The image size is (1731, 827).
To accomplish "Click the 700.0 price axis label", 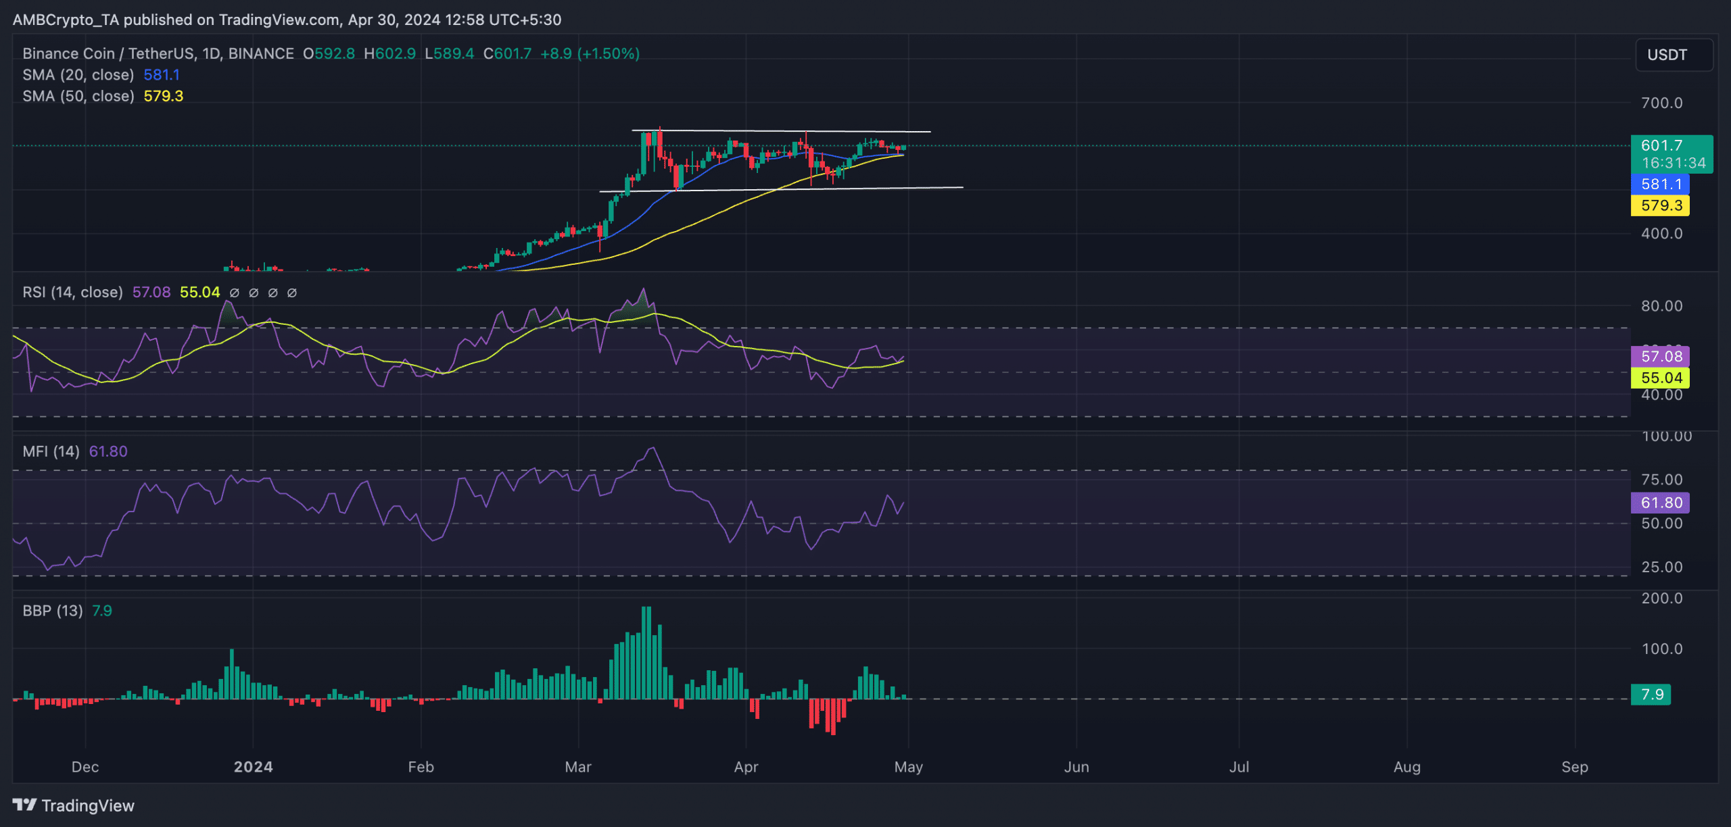I will pyautogui.click(x=1661, y=103).
